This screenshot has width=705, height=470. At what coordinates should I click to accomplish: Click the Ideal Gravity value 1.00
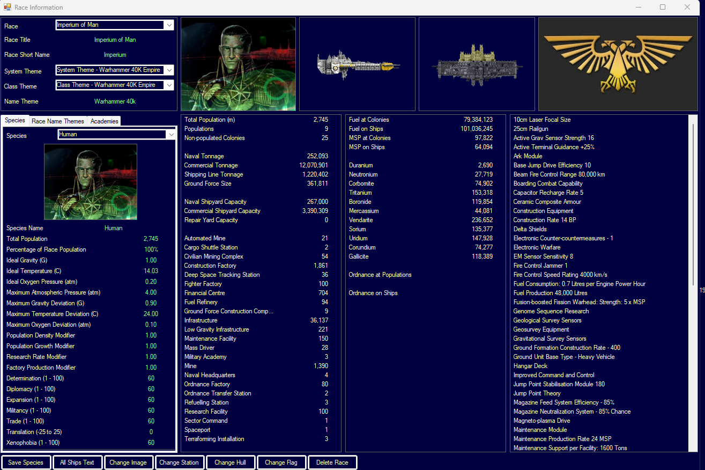pos(151,260)
